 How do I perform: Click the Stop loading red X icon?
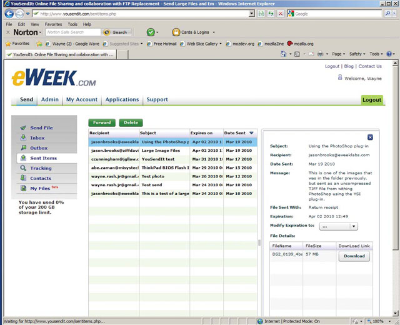[x=281, y=14]
